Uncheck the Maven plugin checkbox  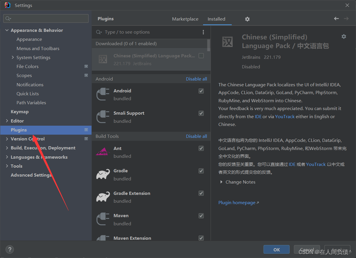[201, 216]
